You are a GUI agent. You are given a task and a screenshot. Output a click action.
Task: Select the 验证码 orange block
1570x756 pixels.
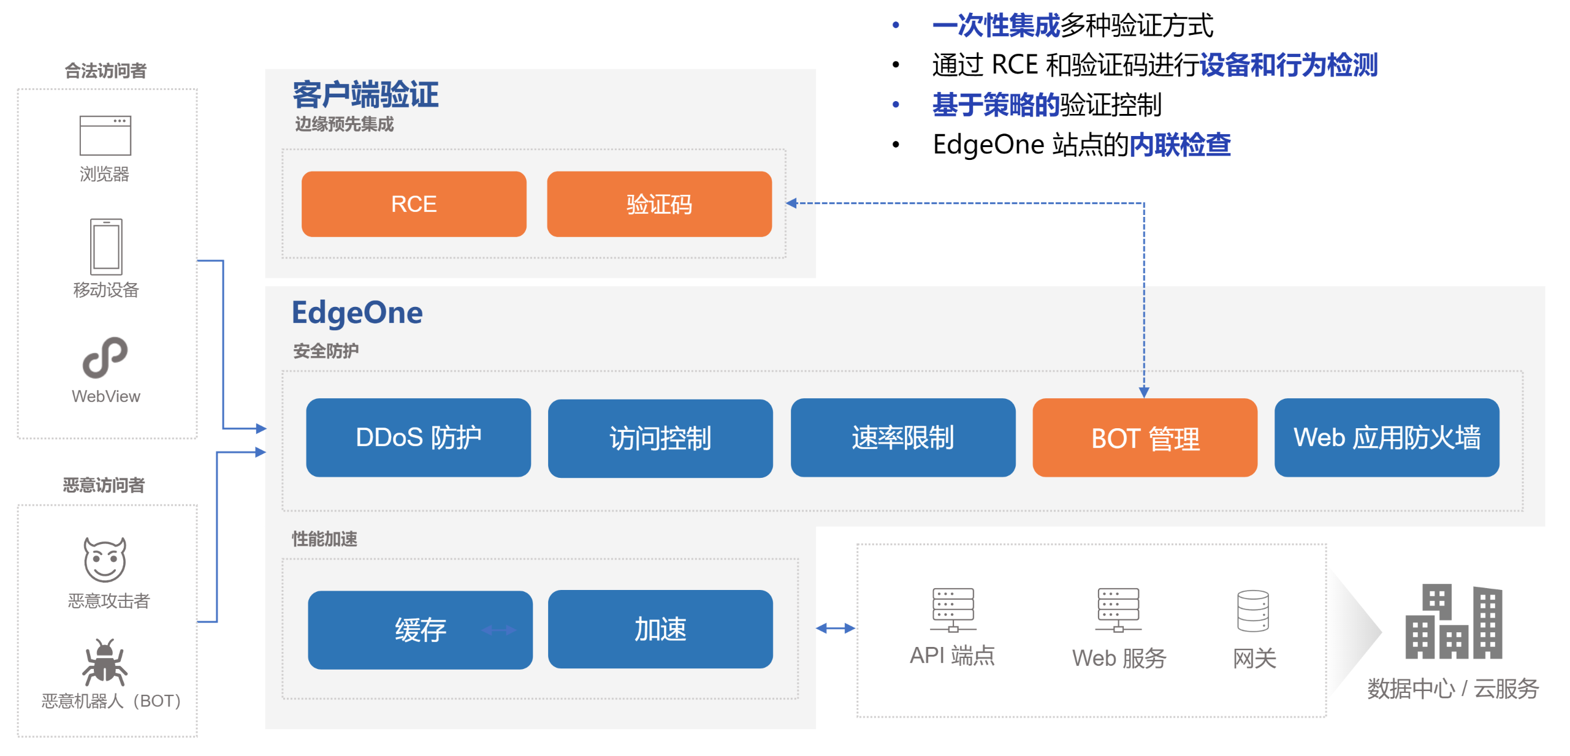coord(658,203)
